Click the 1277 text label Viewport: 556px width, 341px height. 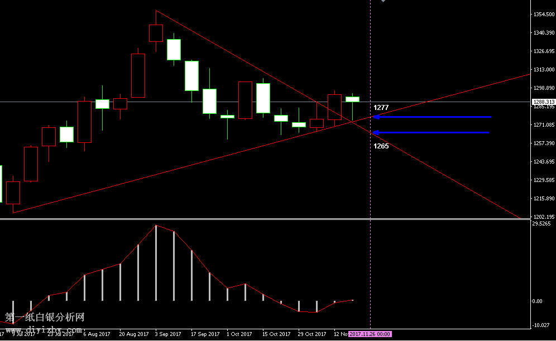[381, 107]
